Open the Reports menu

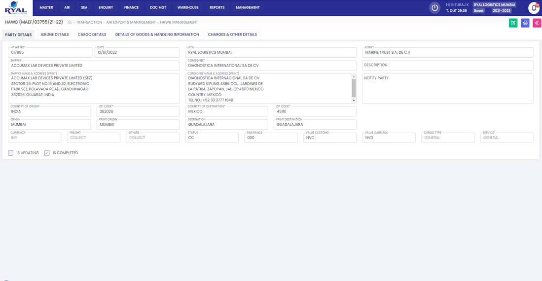[x=217, y=7]
